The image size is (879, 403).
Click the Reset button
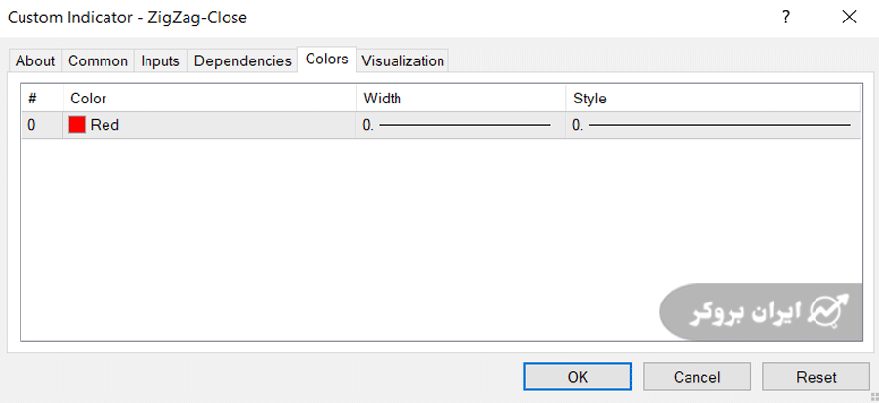816,377
